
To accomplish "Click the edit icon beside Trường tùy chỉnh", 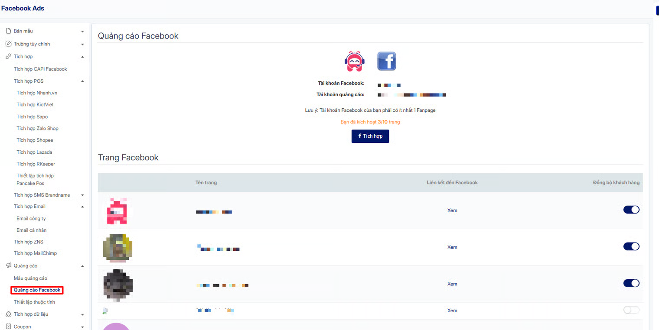I will point(8,44).
